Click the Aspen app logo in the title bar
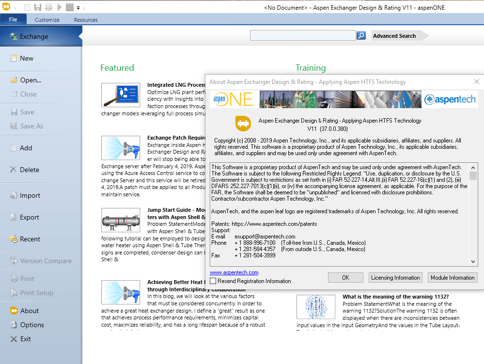The height and width of the screenshot is (364, 484). (x=6, y=6)
